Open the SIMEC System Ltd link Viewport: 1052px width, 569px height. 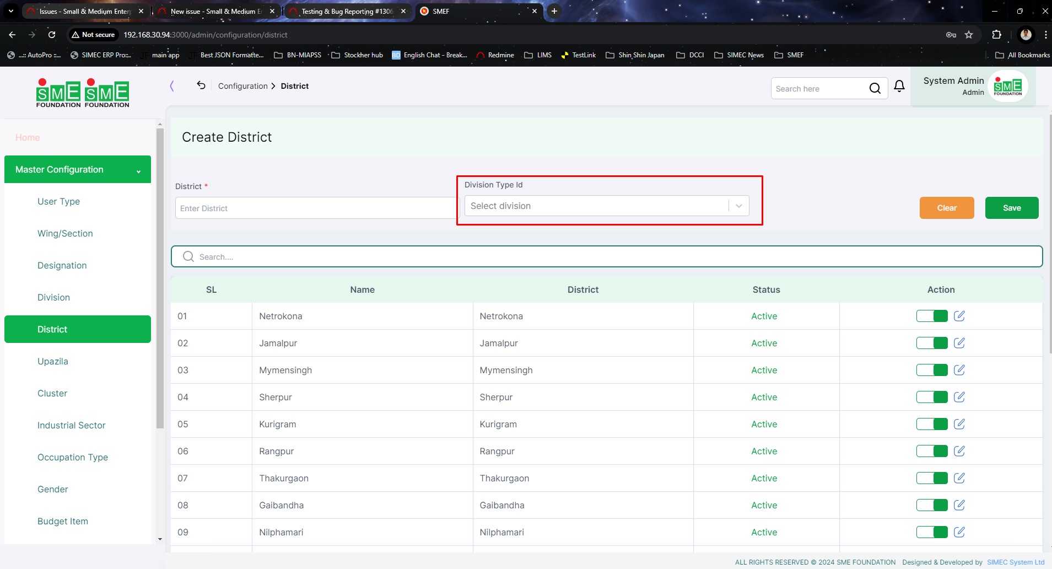pyautogui.click(x=1016, y=562)
